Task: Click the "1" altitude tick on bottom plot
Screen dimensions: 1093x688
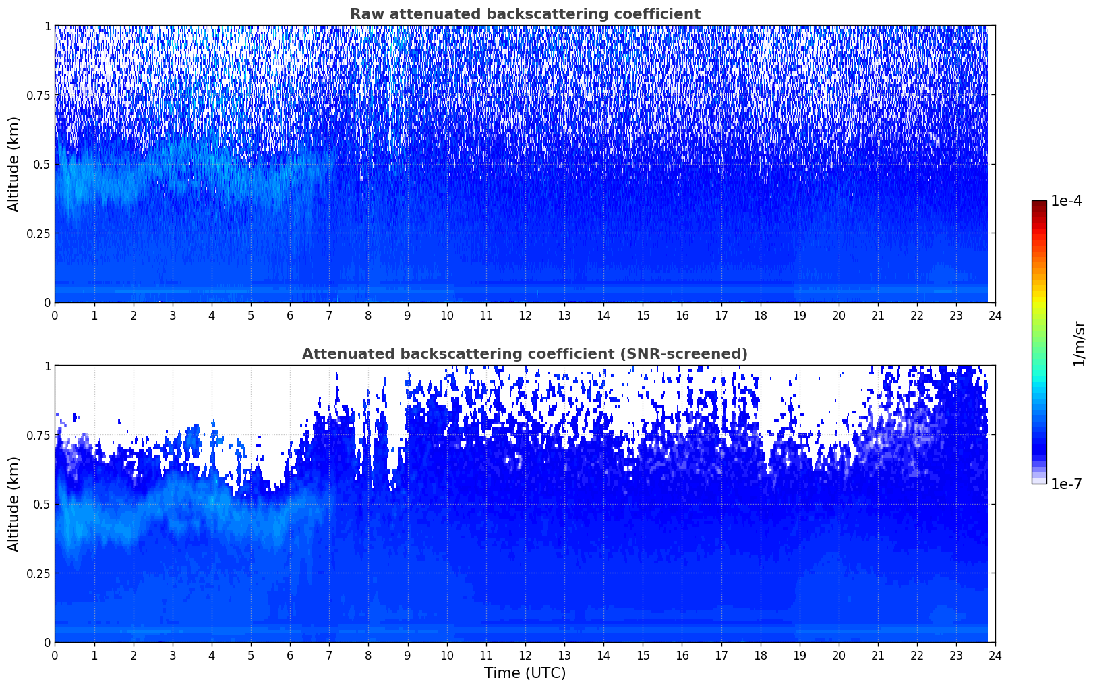Action: (47, 366)
